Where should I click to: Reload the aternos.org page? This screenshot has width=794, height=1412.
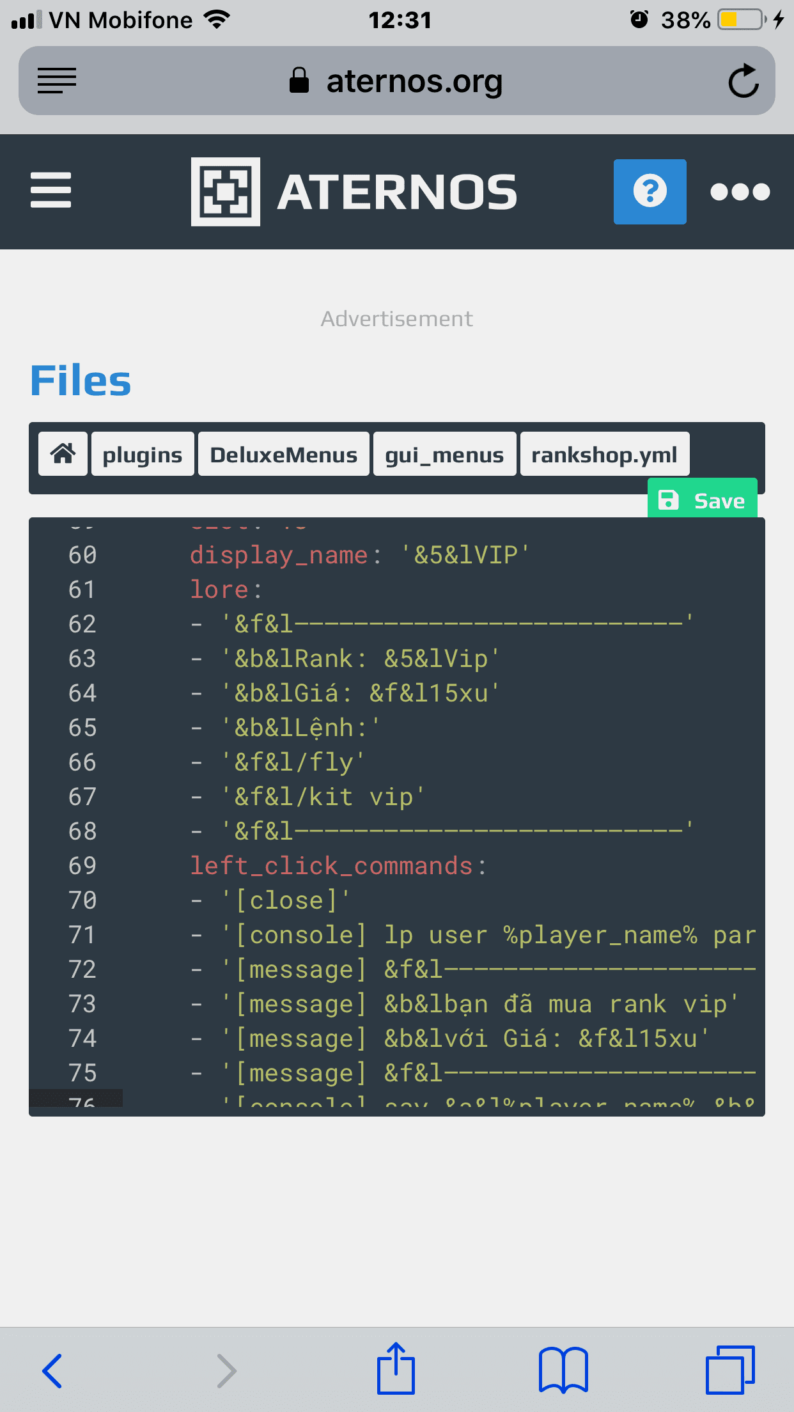(x=743, y=81)
